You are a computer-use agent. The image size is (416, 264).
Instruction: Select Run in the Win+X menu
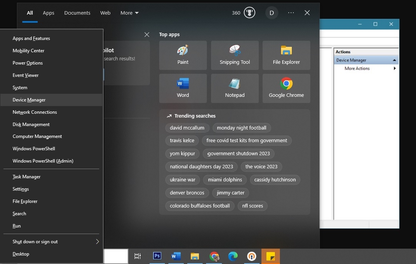tap(52, 226)
